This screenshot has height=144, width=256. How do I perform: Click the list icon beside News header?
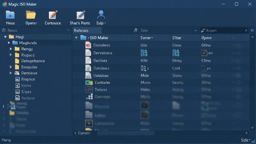coord(4,30)
